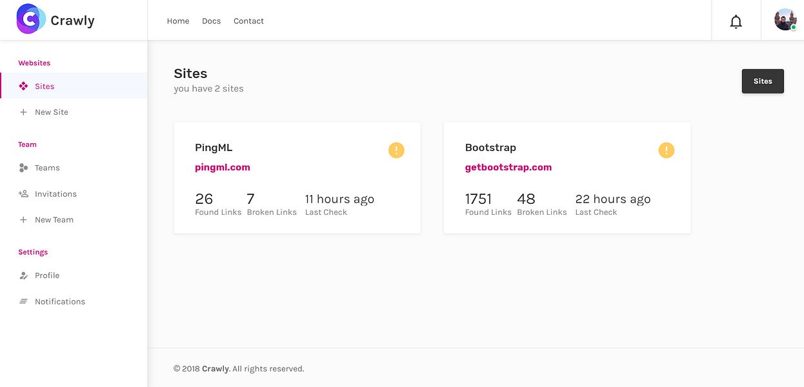Click the plus icon beside New Team
Image resolution: width=804 pixels, height=387 pixels.
(x=23, y=220)
